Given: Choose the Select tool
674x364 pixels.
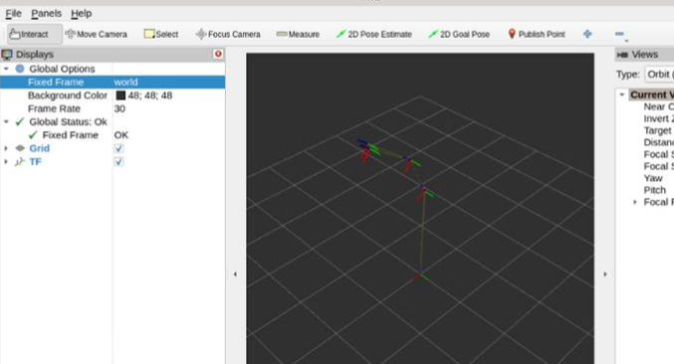Looking at the screenshot, I should click(161, 34).
